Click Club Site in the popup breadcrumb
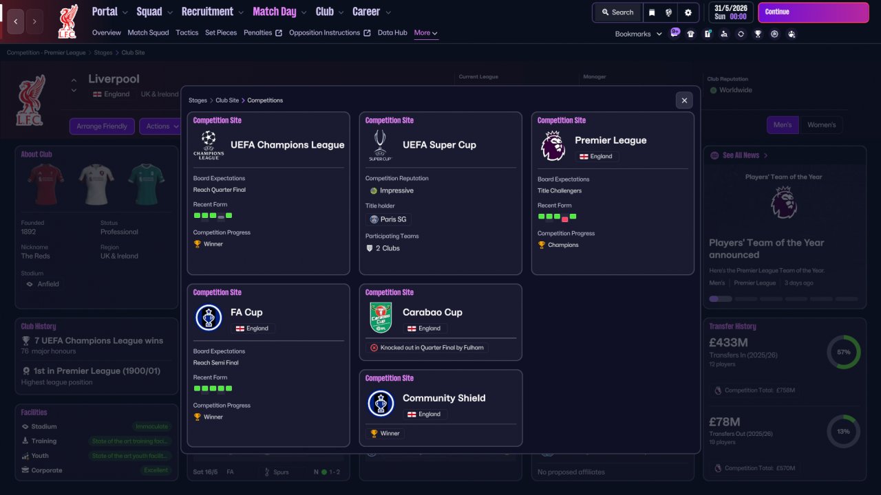The height and width of the screenshot is (495, 881). tap(227, 100)
